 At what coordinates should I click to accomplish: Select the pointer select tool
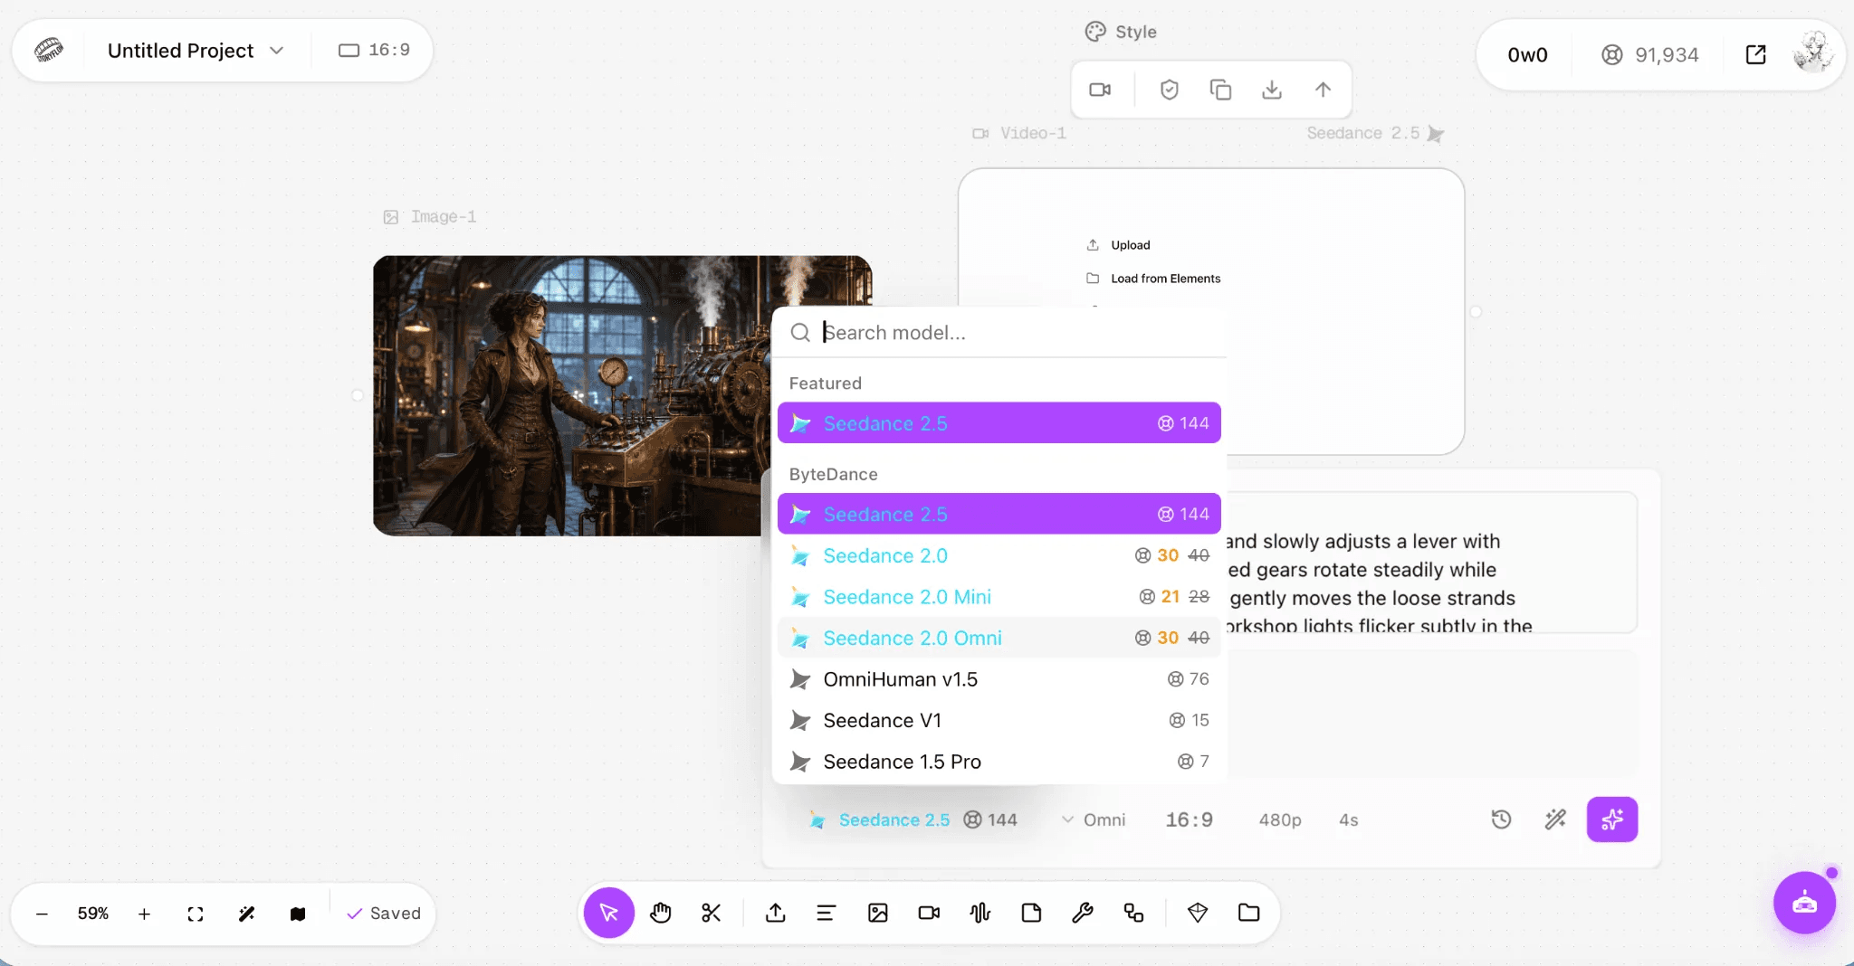pos(609,913)
